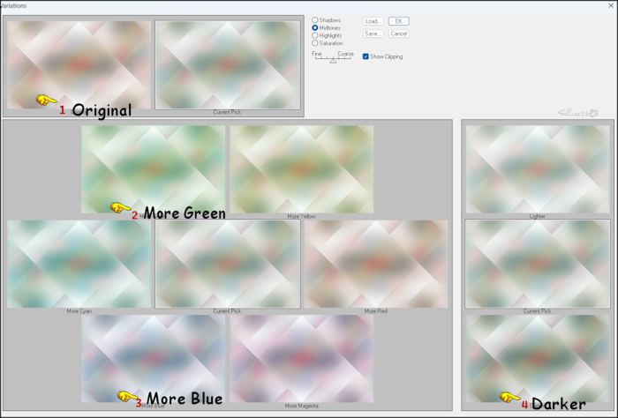Apply the More Green variation thumbnail
Image resolution: width=618 pixels, height=418 pixels.
[154, 168]
